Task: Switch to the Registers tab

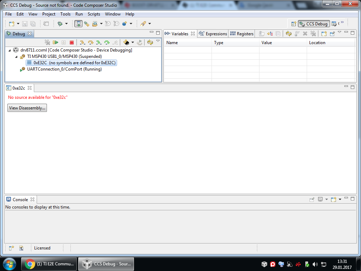Action: tap(242, 34)
